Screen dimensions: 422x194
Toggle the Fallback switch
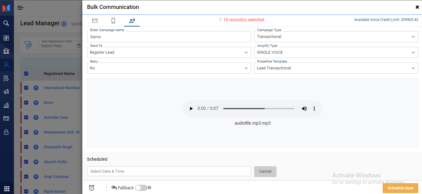pos(141,188)
